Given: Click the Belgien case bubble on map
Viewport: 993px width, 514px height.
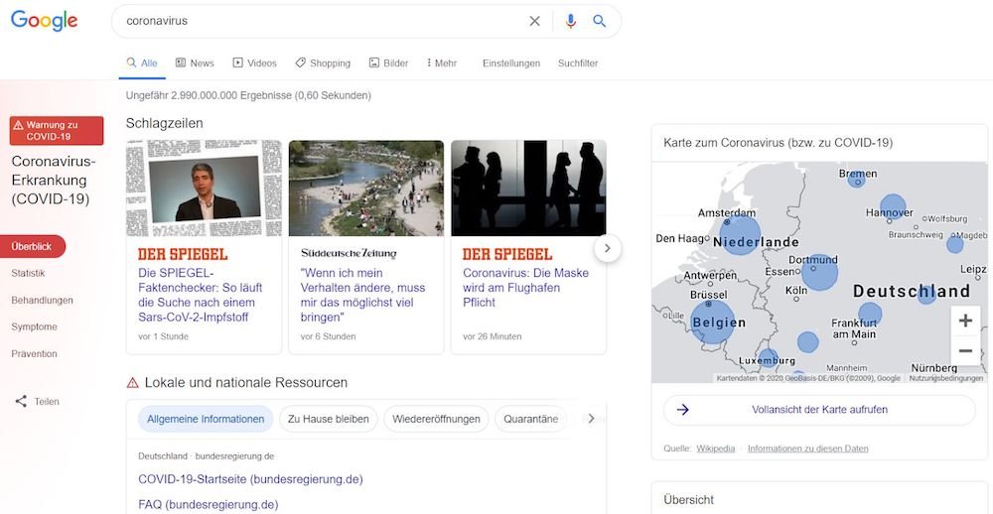Looking at the screenshot, I should [712, 322].
